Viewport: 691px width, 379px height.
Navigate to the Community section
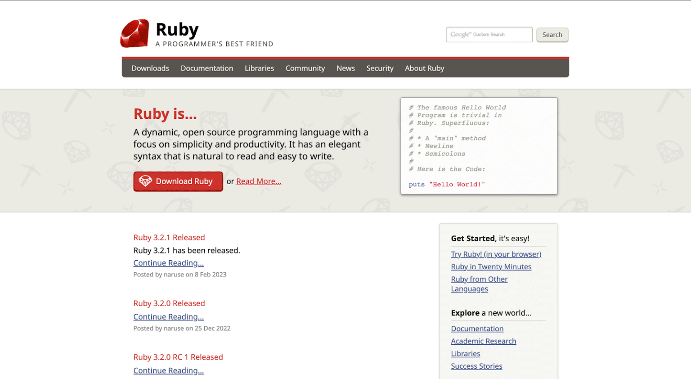point(305,68)
